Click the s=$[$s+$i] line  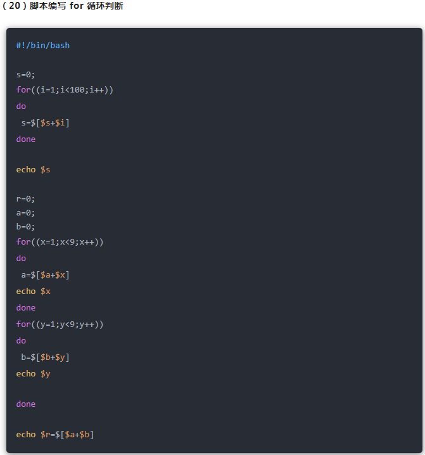pyautogui.click(x=45, y=122)
